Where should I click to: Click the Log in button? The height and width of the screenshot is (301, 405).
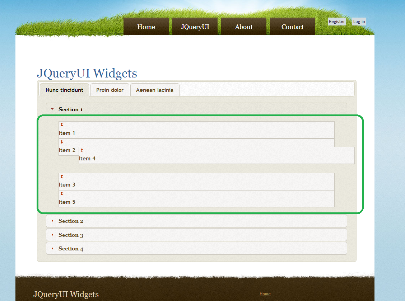point(359,22)
